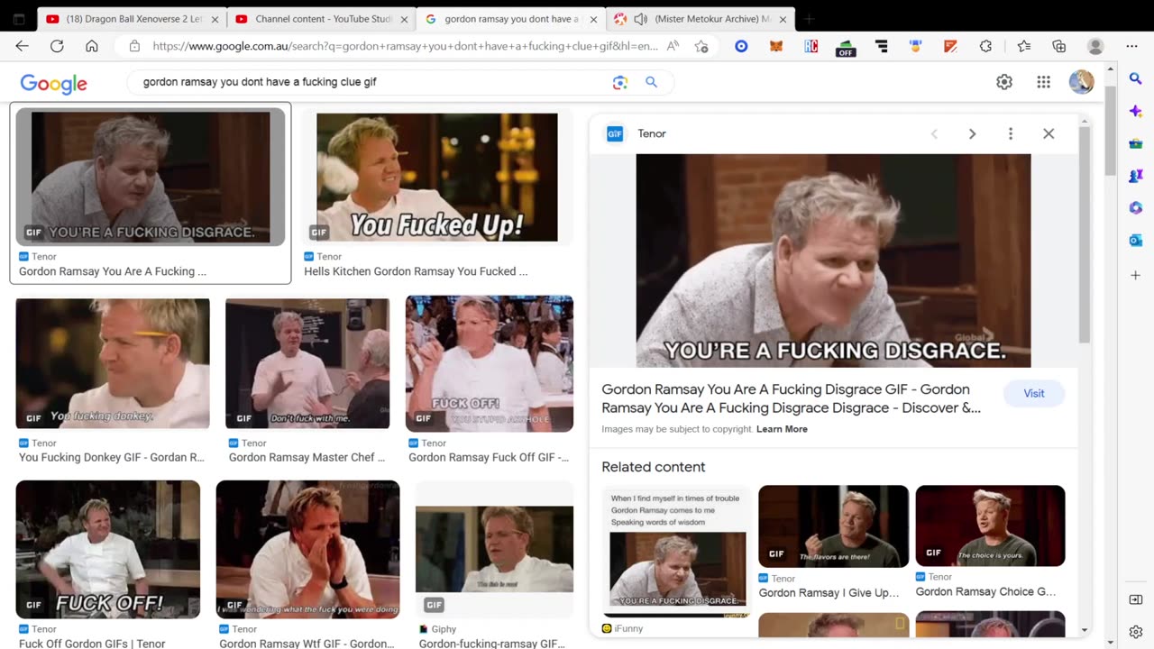
Task: Open a new tab with plus button
Action: [809, 19]
